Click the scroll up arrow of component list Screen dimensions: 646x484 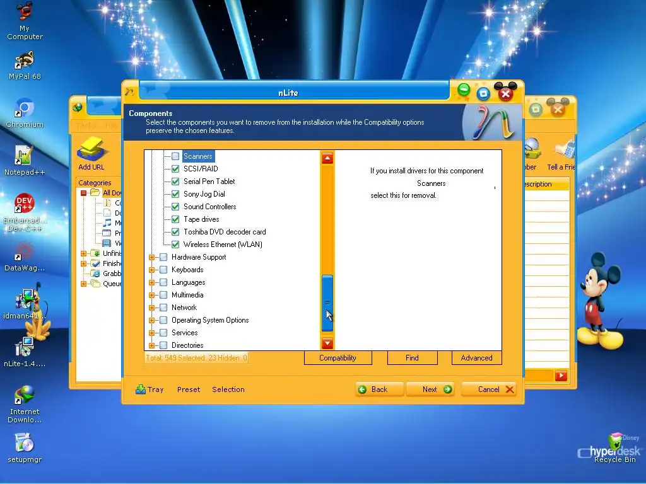327,158
